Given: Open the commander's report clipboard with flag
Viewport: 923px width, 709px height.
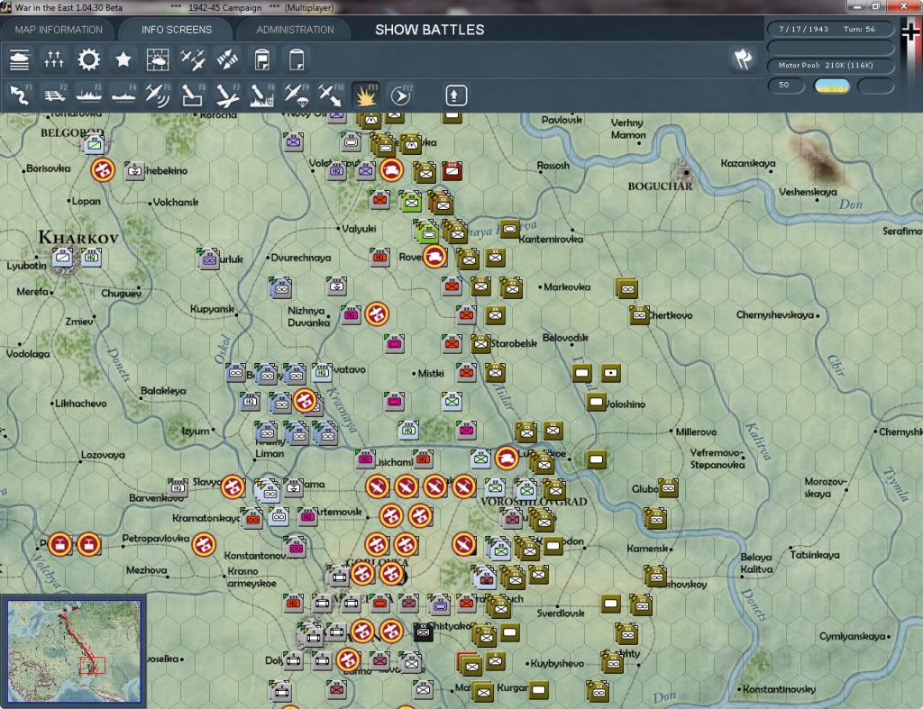Looking at the screenshot, I should coord(262,60).
